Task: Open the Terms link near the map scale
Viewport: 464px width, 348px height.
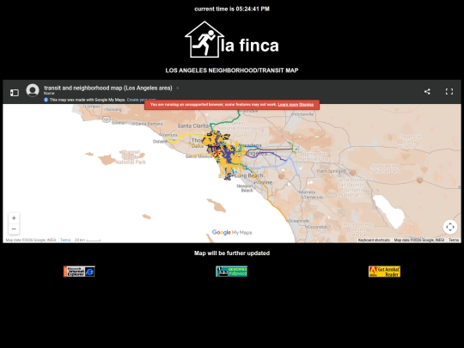Action: [x=65, y=240]
